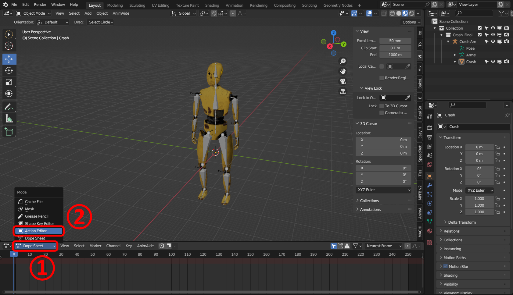Click frame 100 on the timeline ruler
The height and width of the screenshot is (295, 513).
(x=172, y=254)
